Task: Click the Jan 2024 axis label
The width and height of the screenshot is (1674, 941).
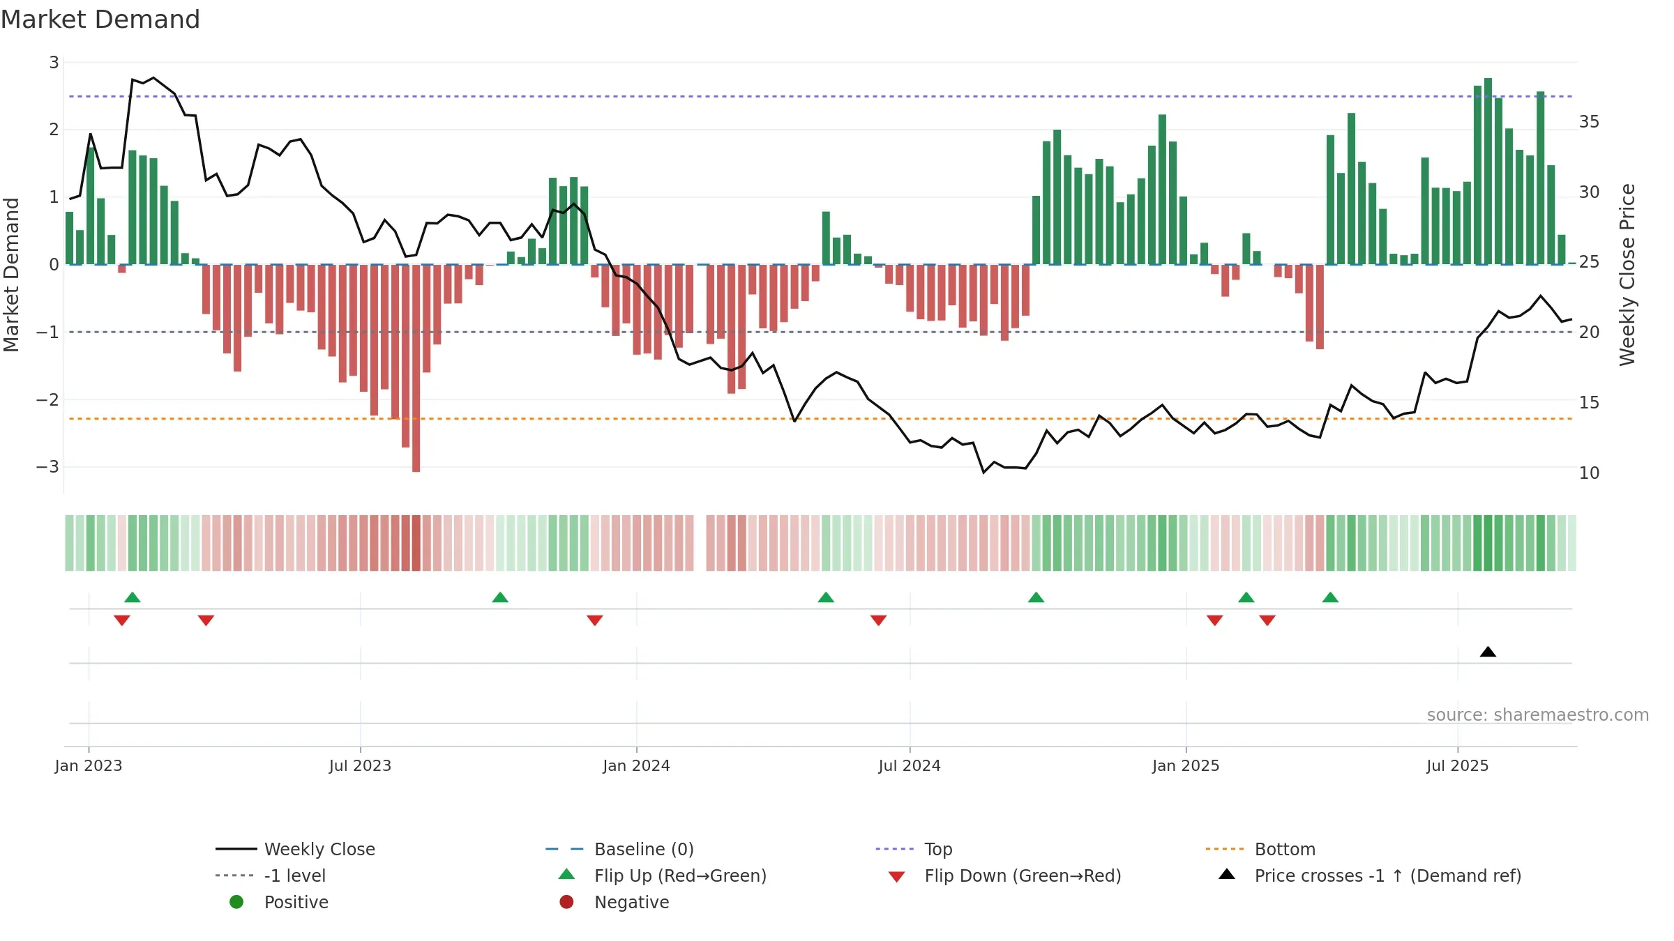Action: (x=637, y=766)
